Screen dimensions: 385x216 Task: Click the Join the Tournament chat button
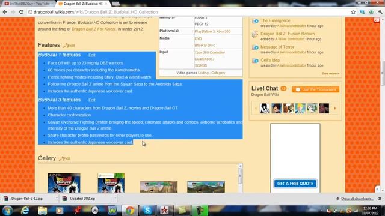[315, 89]
